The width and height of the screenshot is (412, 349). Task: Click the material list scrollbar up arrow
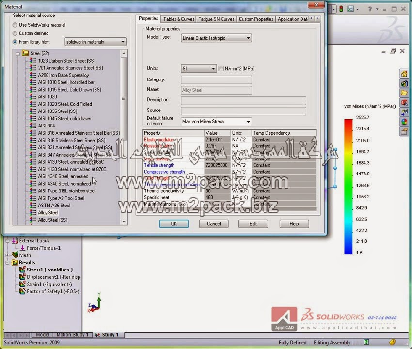click(124, 53)
